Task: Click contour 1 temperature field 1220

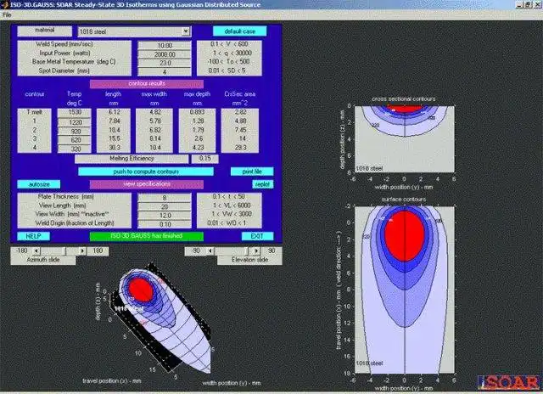Action: pyautogui.click(x=75, y=122)
